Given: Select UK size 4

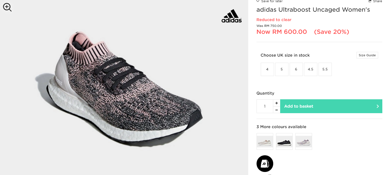Looking at the screenshot, I should point(267,69).
